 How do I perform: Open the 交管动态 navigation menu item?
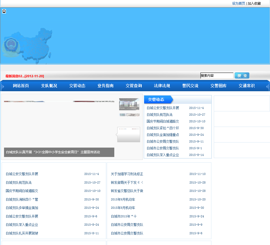coord(77,86)
